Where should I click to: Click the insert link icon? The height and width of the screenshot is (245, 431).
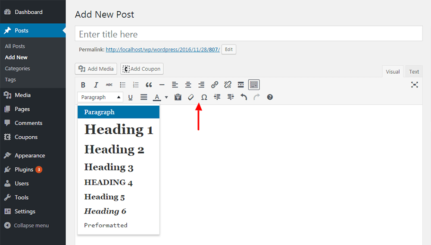click(215, 85)
